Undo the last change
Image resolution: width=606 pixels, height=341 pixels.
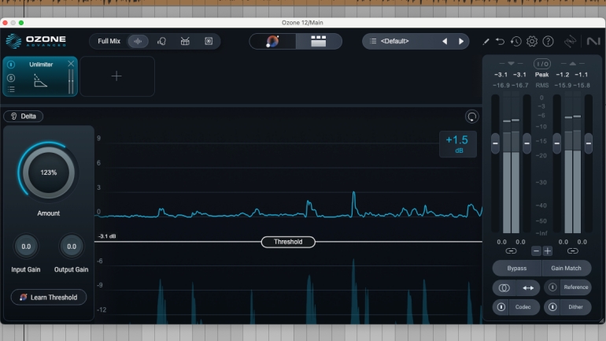[x=500, y=42]
